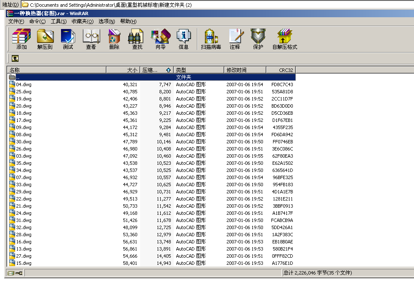Click the file icon of 30.dwg

(x=12, y=141)
